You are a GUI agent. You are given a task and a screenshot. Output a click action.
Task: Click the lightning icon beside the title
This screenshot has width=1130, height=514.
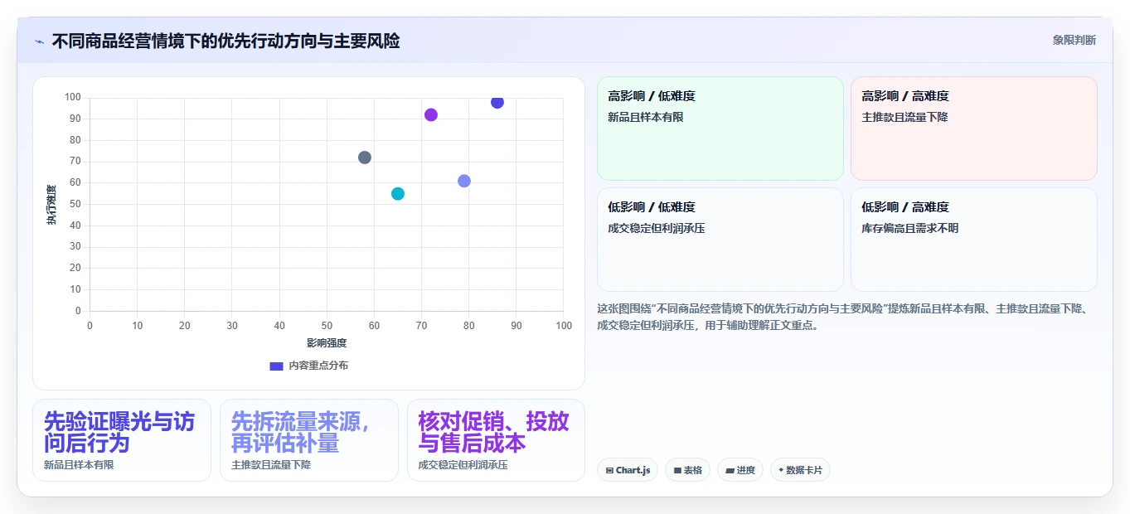tap(39, 41)
